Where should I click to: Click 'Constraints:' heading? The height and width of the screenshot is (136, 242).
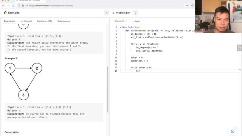click(x=12, y=132)
